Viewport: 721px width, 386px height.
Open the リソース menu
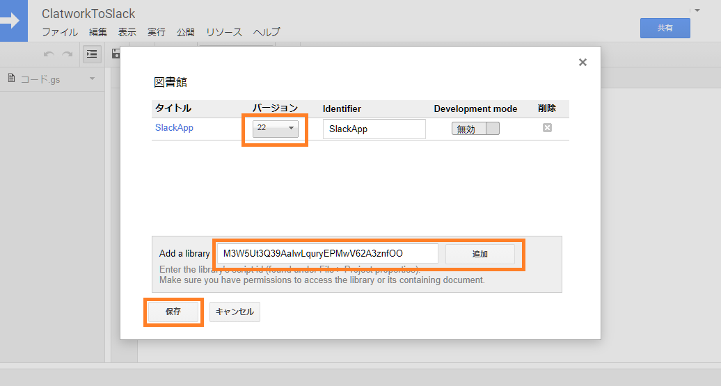[x=224, y=32]
